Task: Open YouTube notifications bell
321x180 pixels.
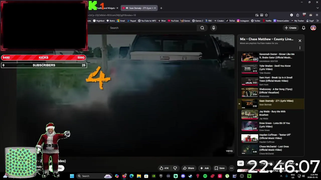Action: tap(303, 28)
